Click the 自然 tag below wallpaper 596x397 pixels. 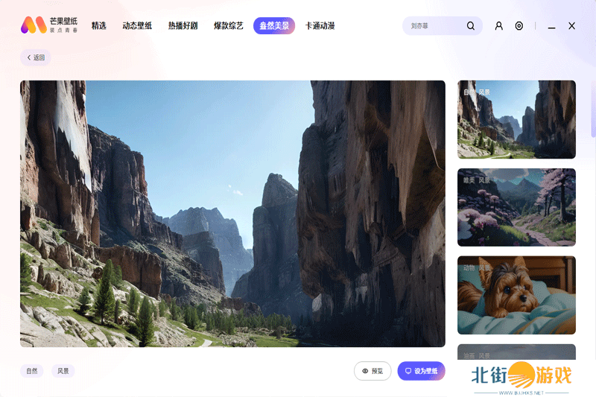(x=31, y=371)
